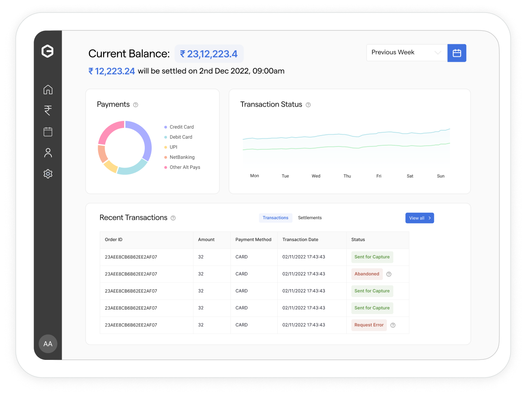This screenshot has width=526, height=396.
Task: Switch to the Settlements tab
Action: 310,218
